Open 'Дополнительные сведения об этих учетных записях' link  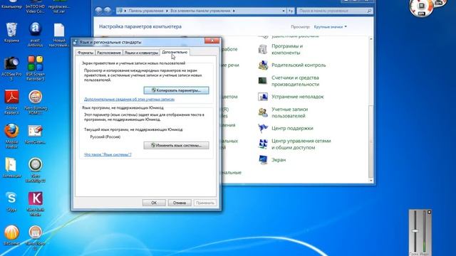tap(130, 100)
